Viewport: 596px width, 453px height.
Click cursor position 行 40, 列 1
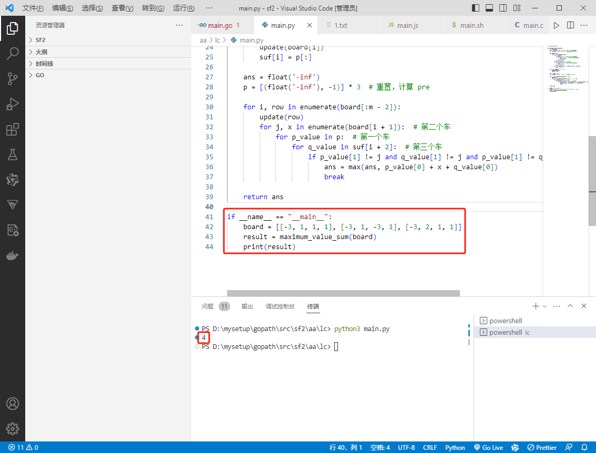345,447
